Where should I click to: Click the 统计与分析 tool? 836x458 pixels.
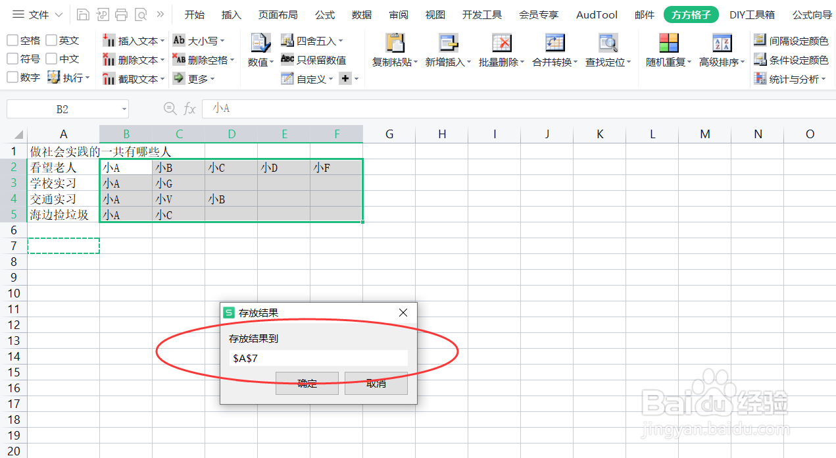pos(789,79)
